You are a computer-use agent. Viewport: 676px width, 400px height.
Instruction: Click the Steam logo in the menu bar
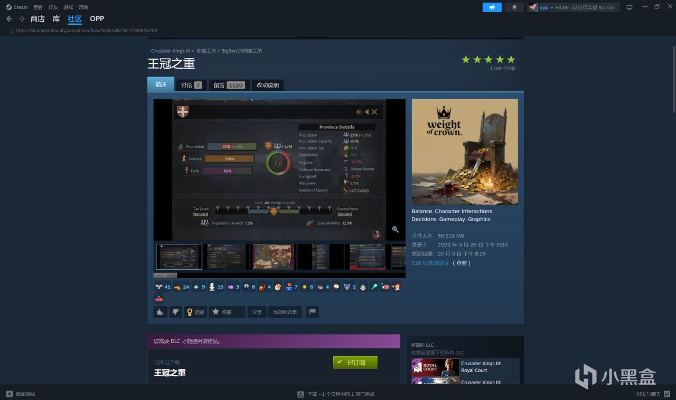pos(8,7)
